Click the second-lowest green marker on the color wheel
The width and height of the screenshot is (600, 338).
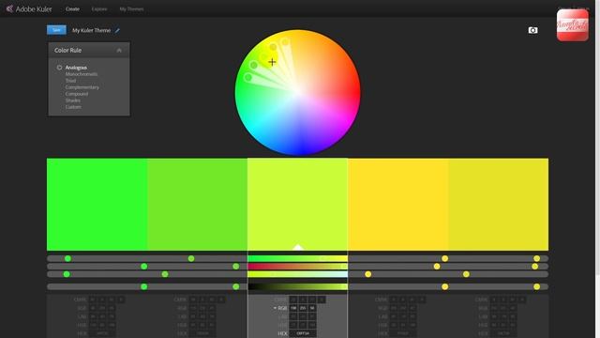253,65
